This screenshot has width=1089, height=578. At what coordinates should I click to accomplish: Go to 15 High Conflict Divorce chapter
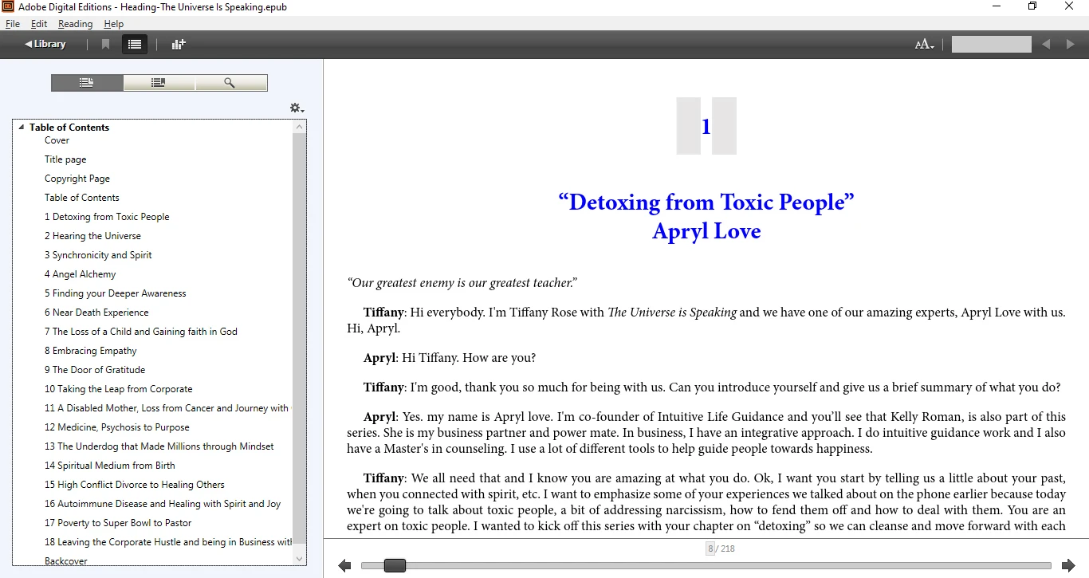point(135,485)
